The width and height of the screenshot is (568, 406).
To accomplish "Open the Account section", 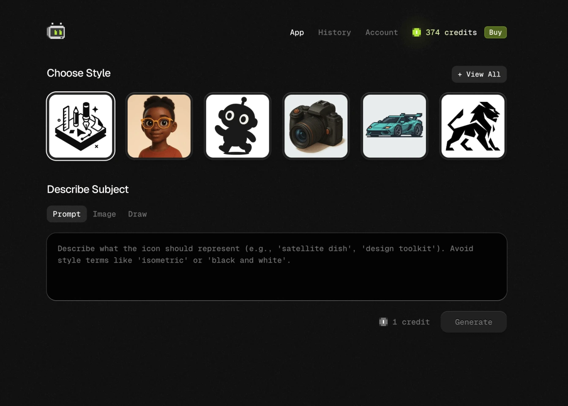I will 381,33.
